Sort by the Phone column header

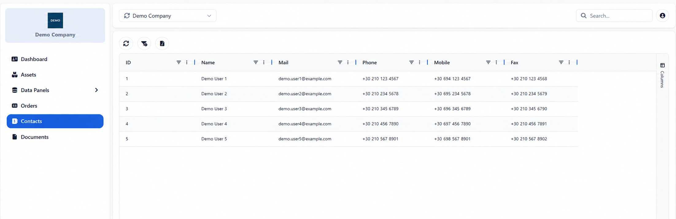(x=369, y=63)
